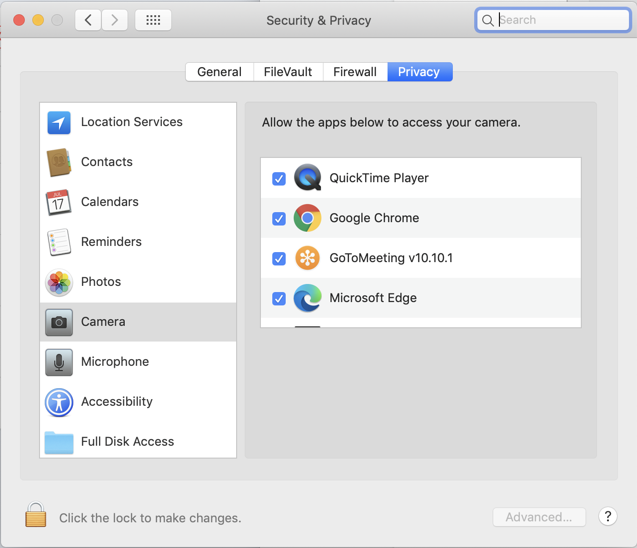Open the FileVault tab
The image size is (637, 548).
[288, 72]
